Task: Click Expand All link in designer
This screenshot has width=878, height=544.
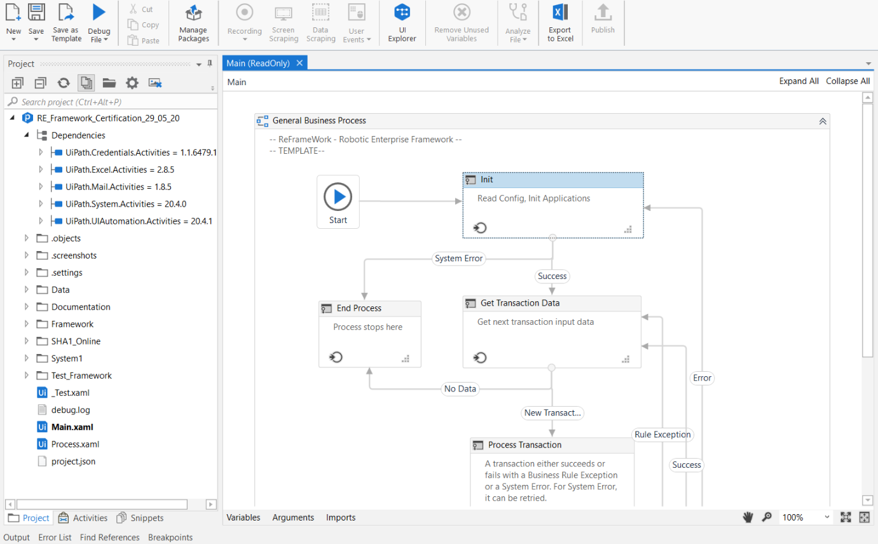Action: point(799,81)
